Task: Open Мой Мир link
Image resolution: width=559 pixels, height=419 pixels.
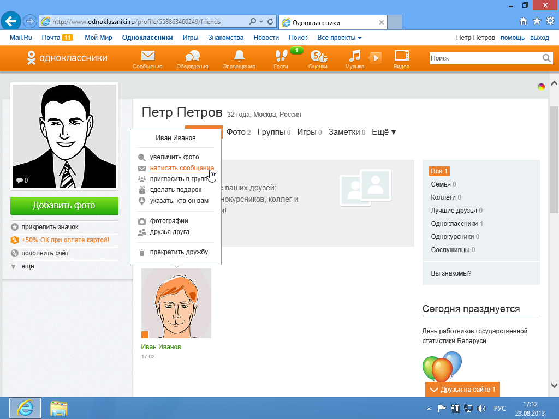Action: pyautogui.click(x=98, y=38)
